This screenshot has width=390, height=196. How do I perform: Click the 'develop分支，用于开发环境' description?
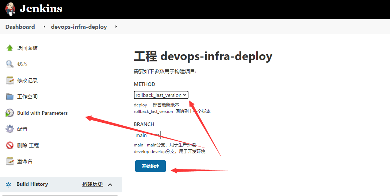click(x=169, y=152)
